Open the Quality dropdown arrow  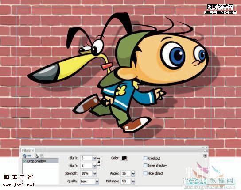pos(97,182)
